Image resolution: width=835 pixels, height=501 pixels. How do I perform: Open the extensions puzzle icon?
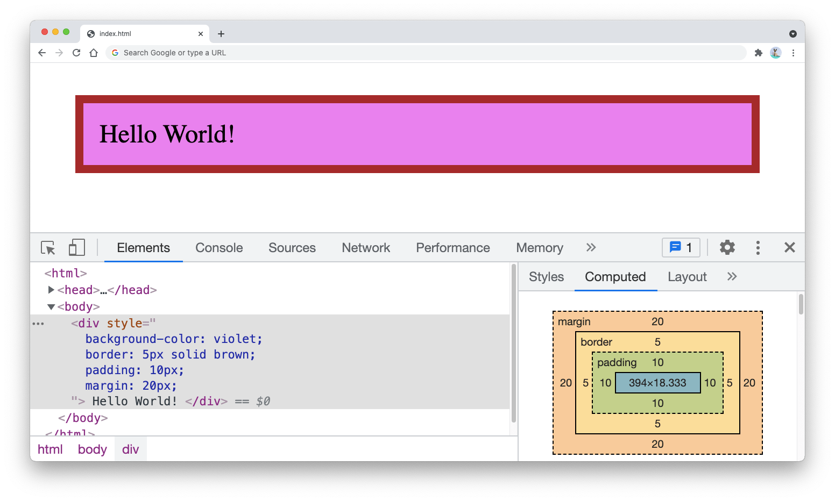click(758, 53)
